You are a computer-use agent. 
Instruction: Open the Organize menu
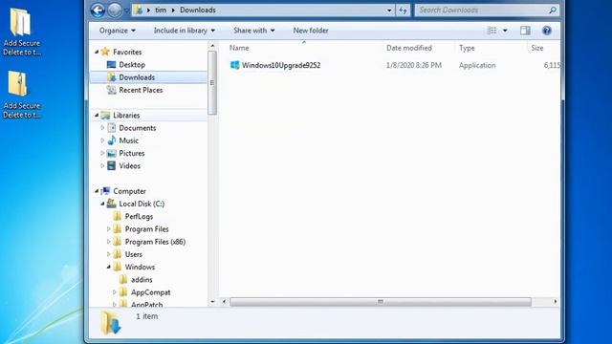coord(117,31)
